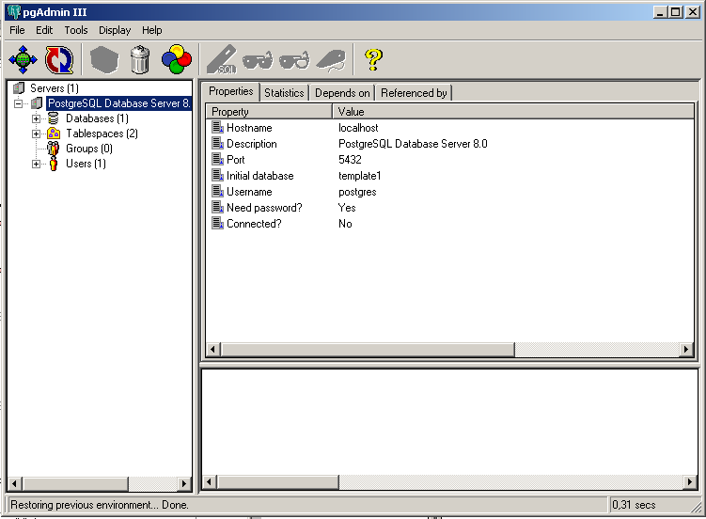
Task: Select Users (1) tree item
Action: pyautogui.click(x=86, y=164)
